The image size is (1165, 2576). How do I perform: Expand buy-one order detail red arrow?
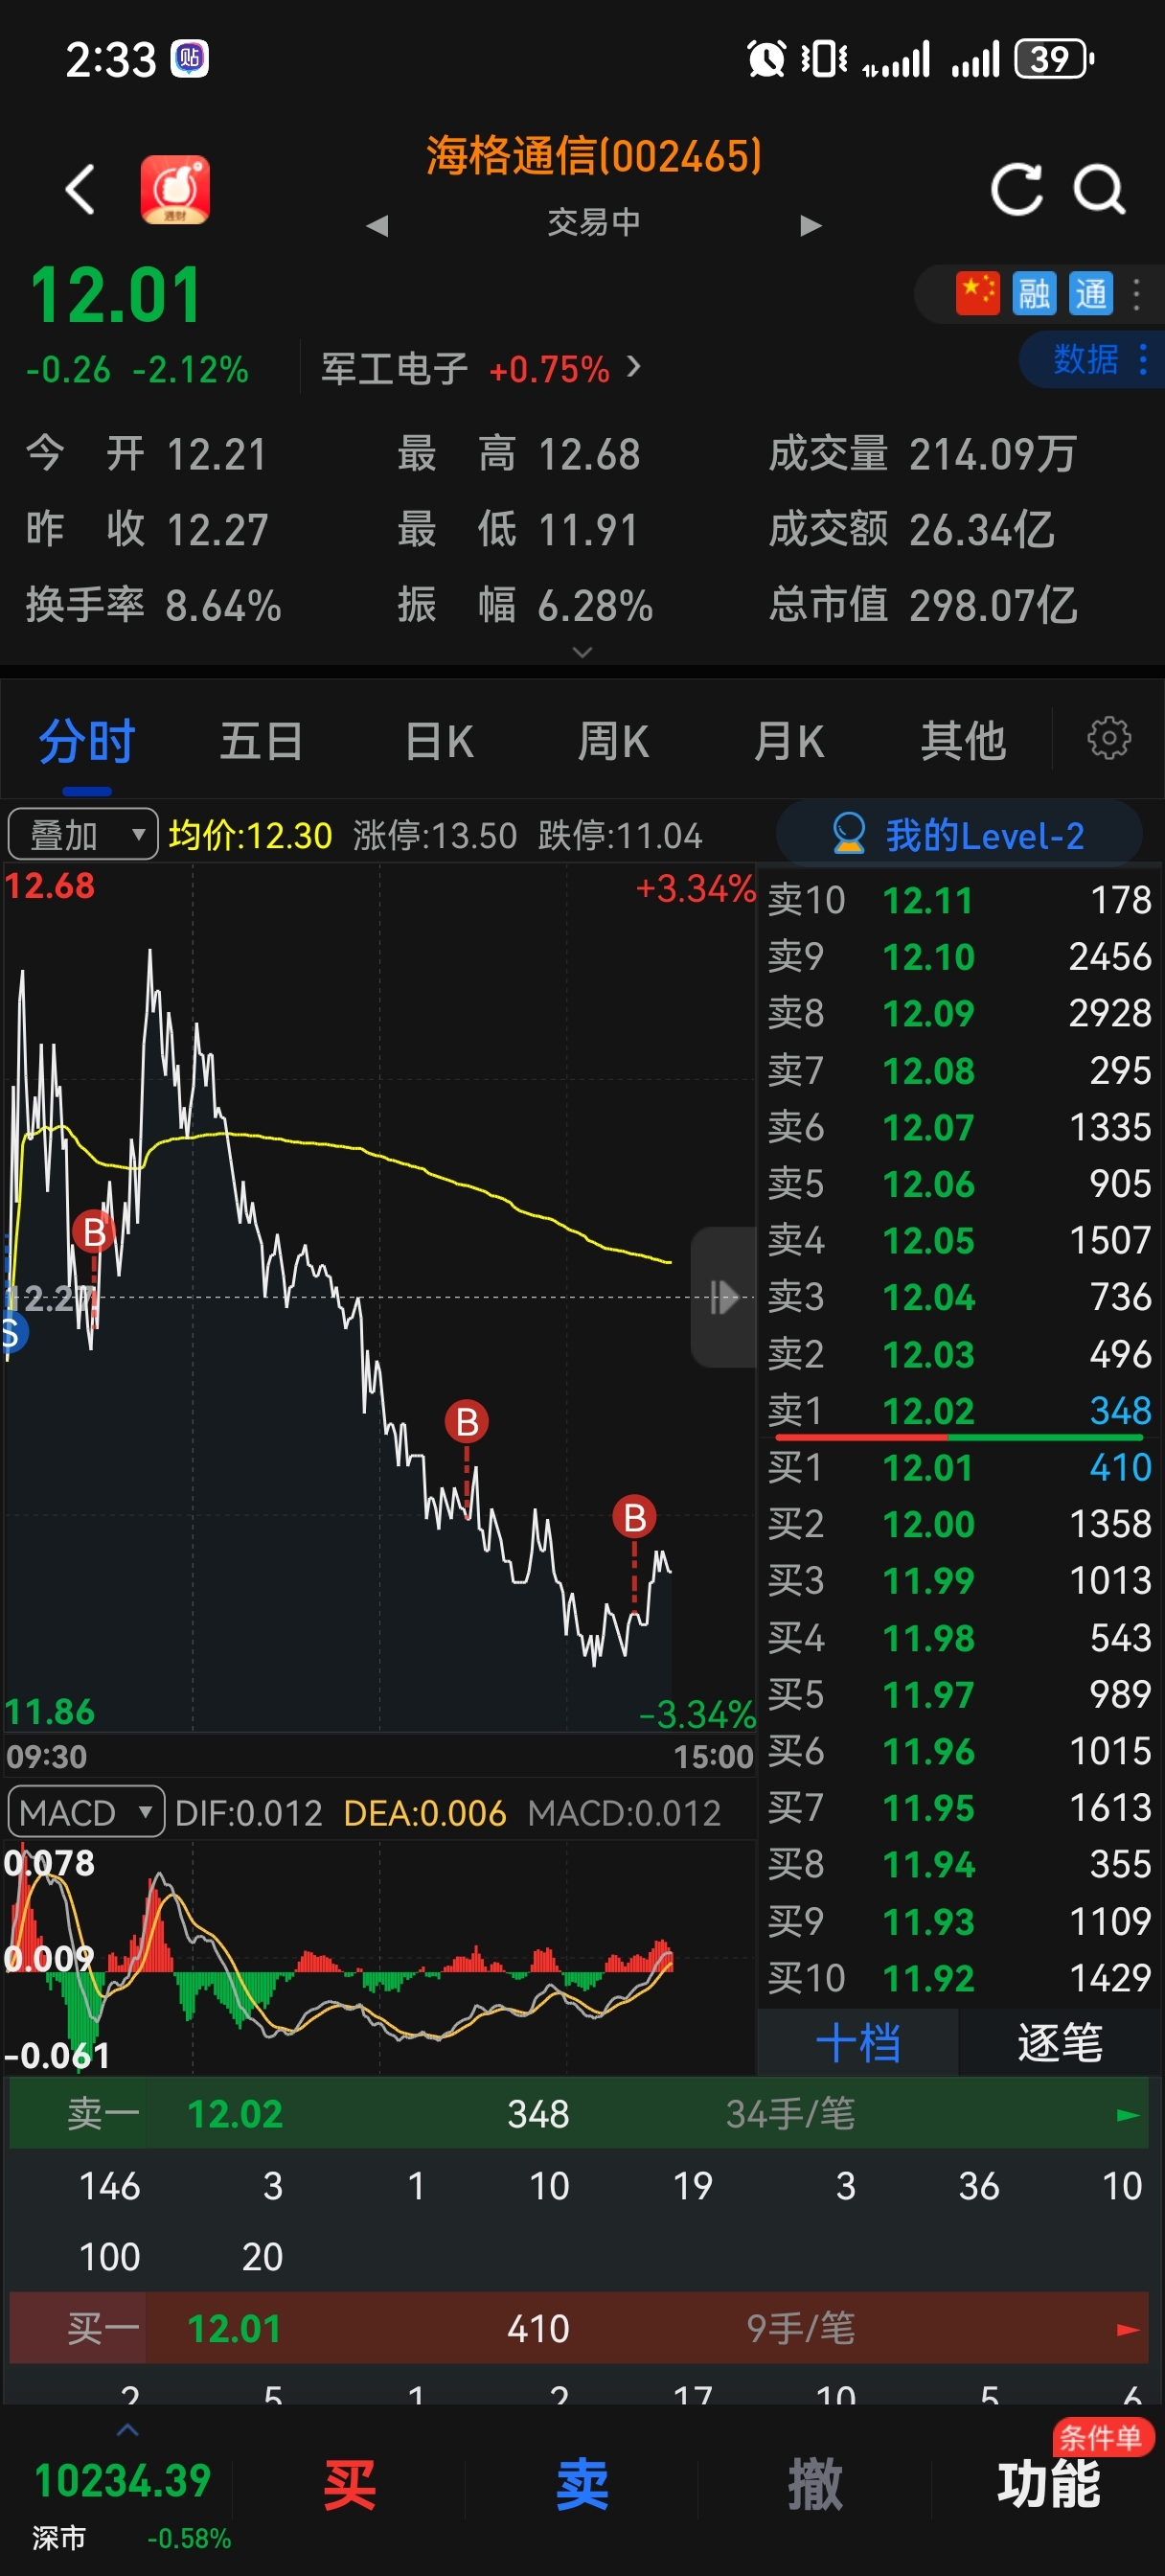(1128, 2329)
